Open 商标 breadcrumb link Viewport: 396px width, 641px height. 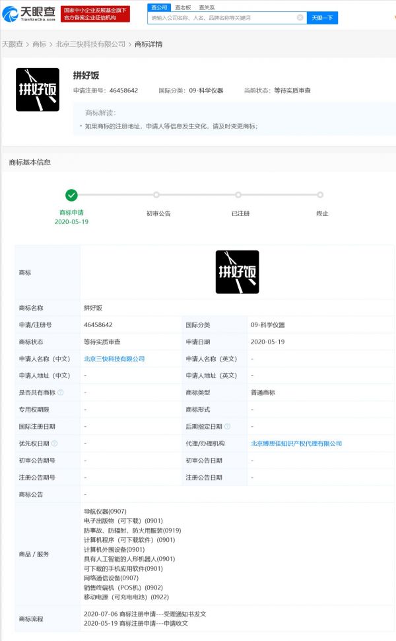tap(40, 44)
